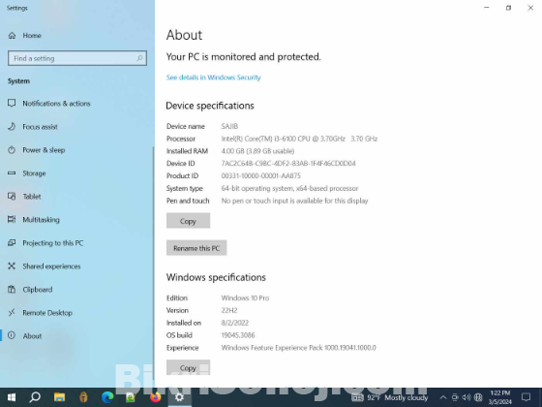The height and width of the screenshot is (407, 542).
Task: Click the volume speaker tray icon
Action: click(x=467, y=397)
